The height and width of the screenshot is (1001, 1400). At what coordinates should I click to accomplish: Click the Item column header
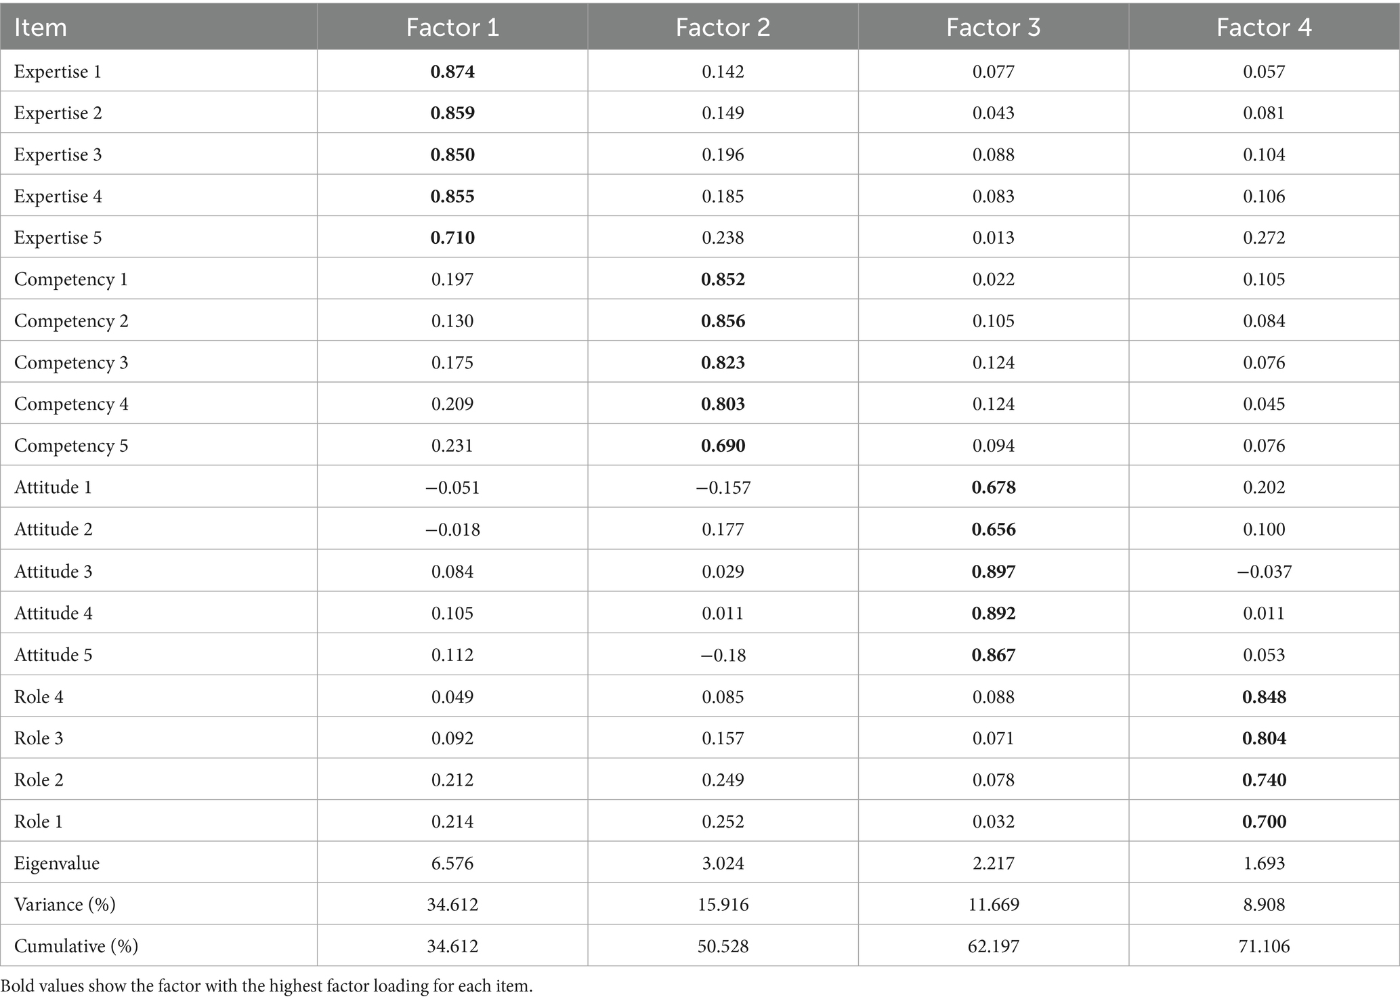tap(41, 27)
